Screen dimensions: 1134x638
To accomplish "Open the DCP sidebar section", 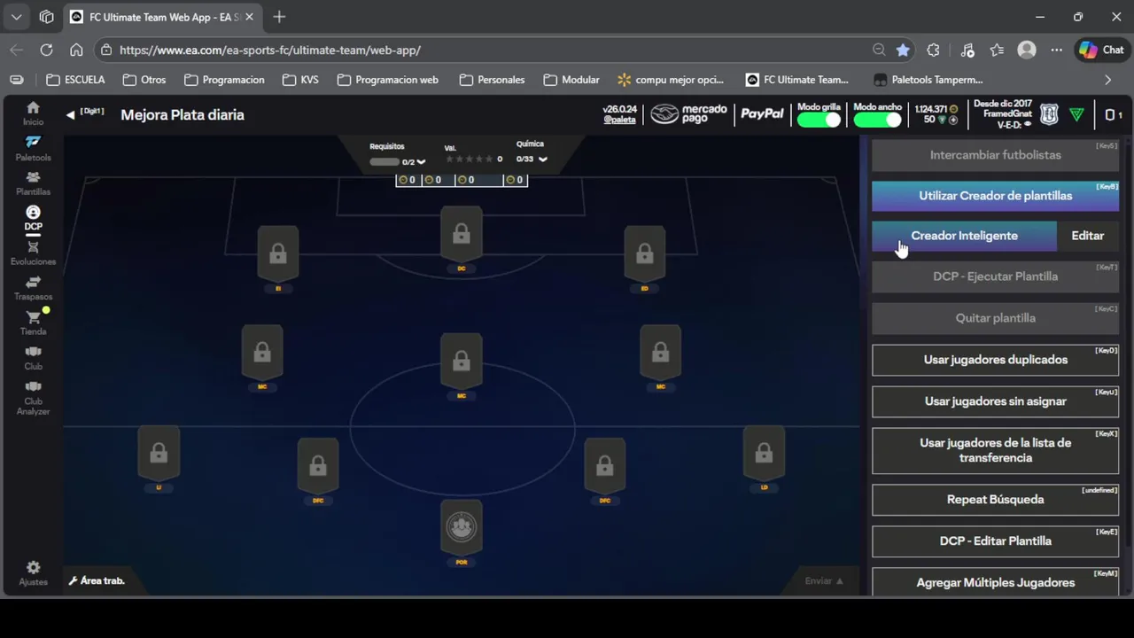I will coord(33,218).
